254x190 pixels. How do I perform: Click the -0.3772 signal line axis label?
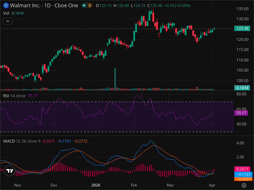(x=243, y=179)
